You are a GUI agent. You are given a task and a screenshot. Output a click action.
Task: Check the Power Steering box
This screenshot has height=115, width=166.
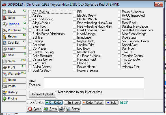click(75, 70)
